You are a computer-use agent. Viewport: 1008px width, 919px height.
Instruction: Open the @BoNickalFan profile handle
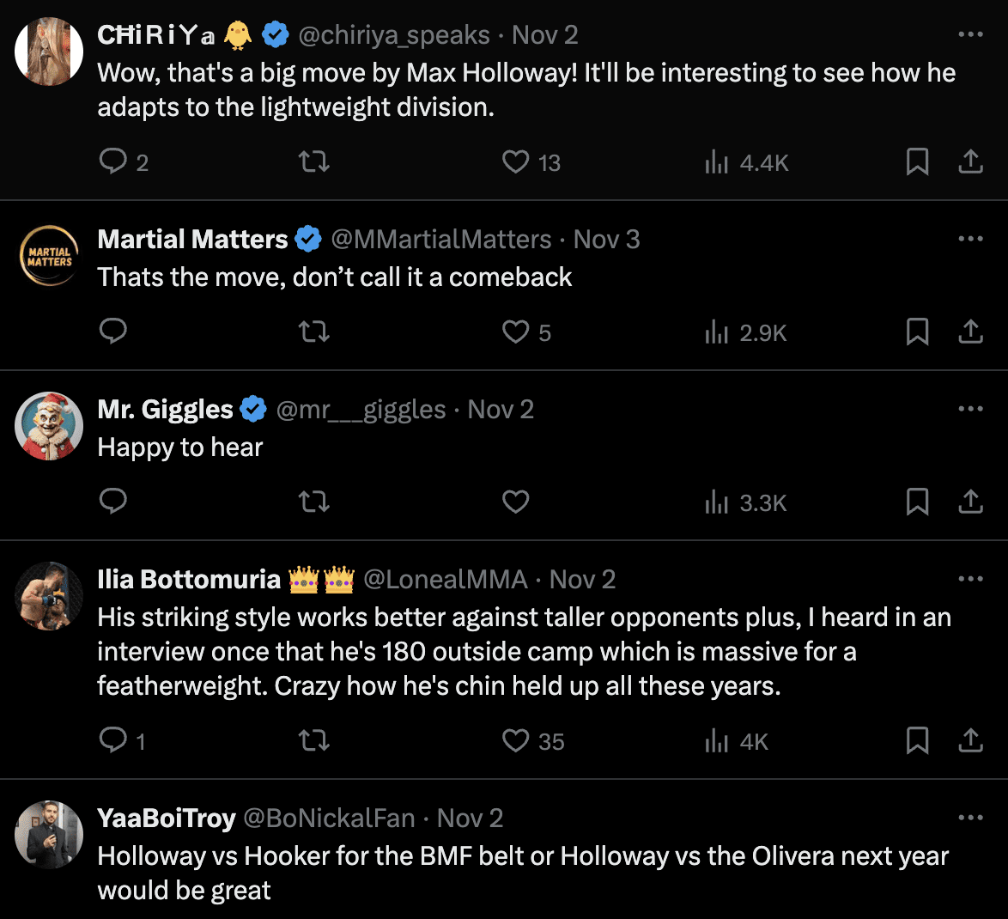point(330,819)
